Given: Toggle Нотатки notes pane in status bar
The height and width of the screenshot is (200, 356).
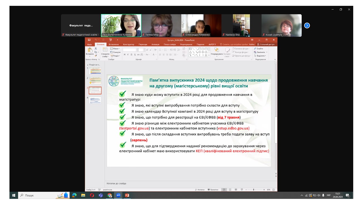Looking at the screenshot, I should pyautogui.click(x=200, y=190).
